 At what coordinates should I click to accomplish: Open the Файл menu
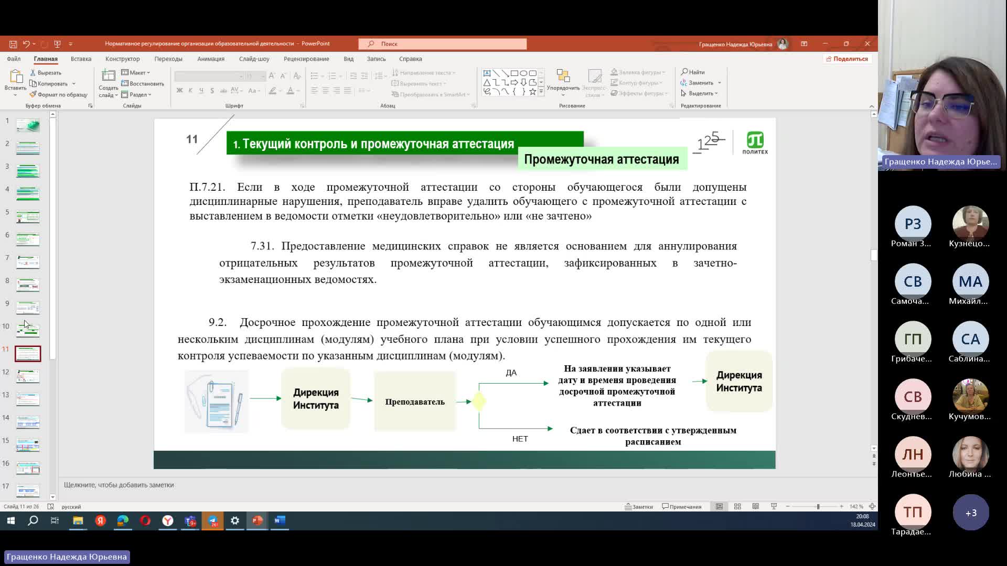click(14, 59)
